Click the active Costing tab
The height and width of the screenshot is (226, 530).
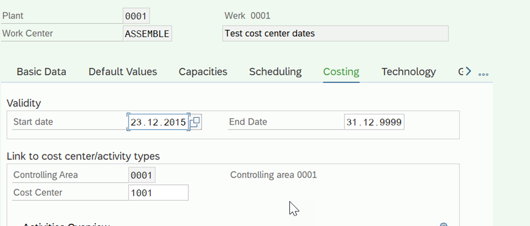pyautogui.click(x=341, y=72)
